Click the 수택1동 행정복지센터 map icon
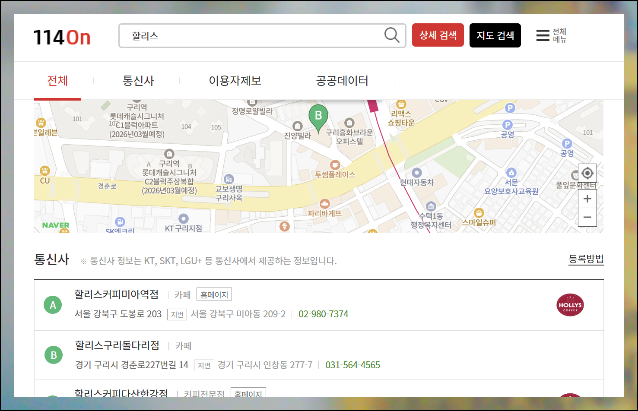The image size is (638, 411). click(431, 206)
